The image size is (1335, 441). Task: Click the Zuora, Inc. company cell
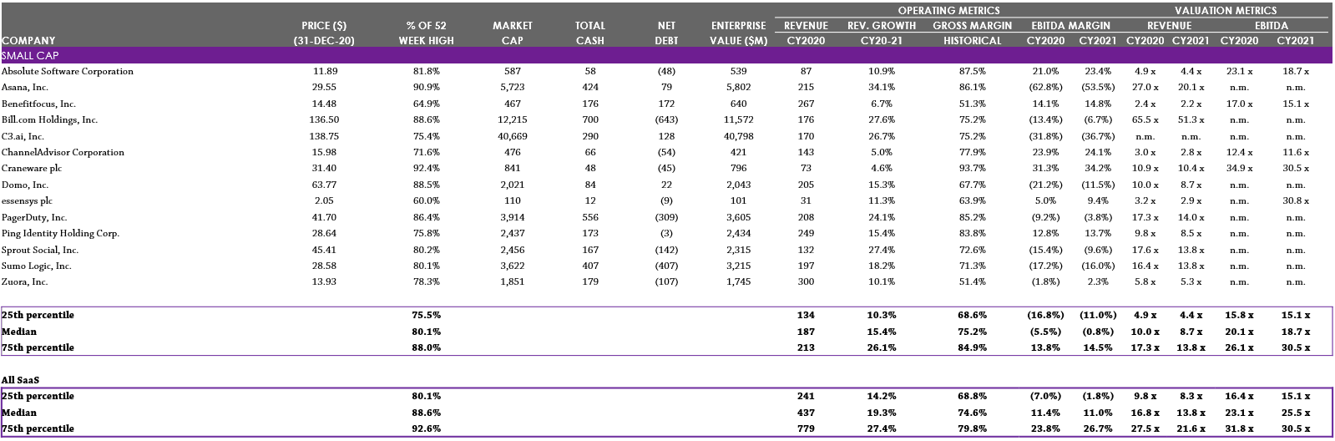[25, 282]
